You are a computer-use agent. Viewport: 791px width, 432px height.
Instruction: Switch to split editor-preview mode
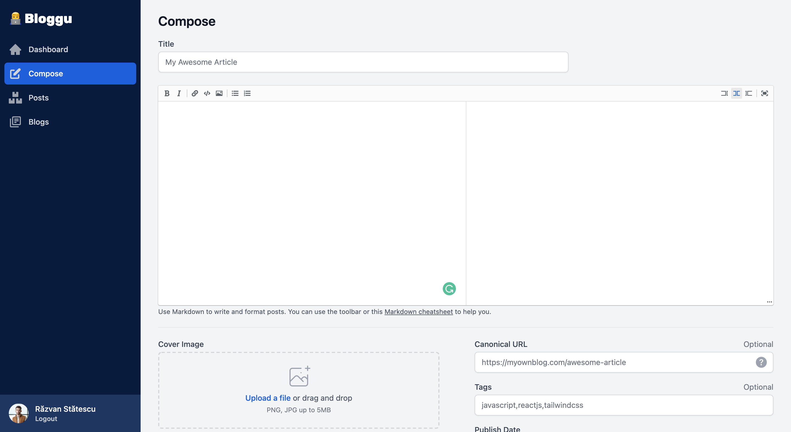coord(736,93)
